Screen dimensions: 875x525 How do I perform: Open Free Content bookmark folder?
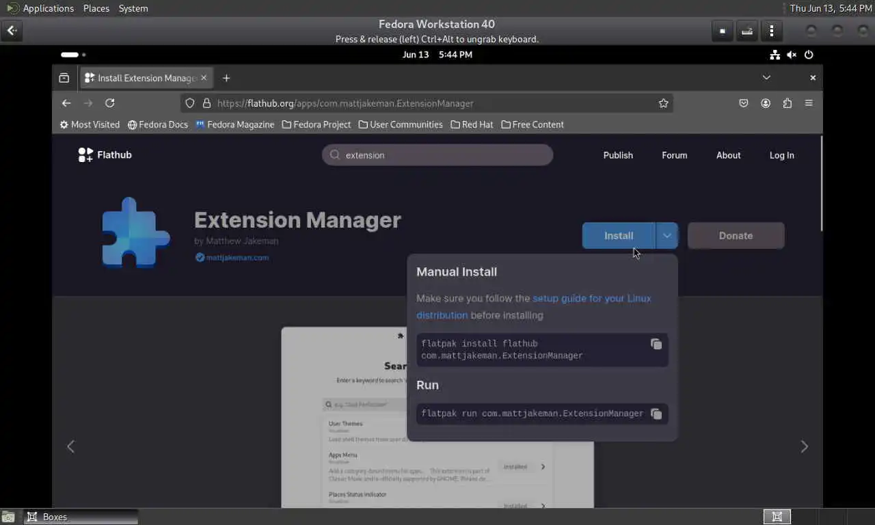pos(533,124)
